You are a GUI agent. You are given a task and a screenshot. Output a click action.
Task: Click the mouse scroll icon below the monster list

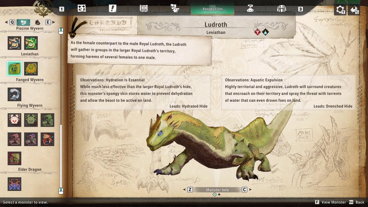(x=61, y=191)
